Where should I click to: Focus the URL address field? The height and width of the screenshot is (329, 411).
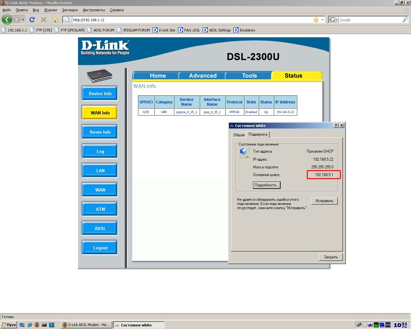pyautogui.click(x=192, y=20)
